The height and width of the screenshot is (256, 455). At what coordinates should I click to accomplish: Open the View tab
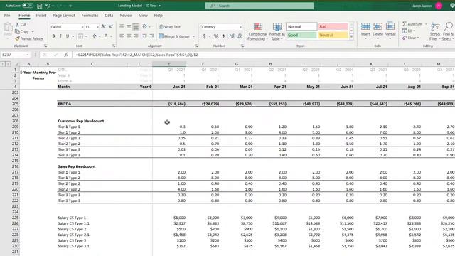[143, 16]
